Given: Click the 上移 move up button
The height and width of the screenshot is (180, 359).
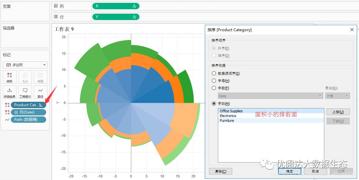Looking at the screenshot, I should (x=338, y=112).
